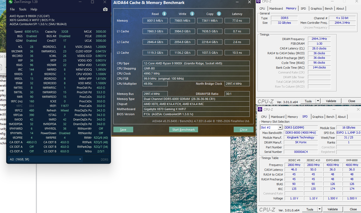
Task: Expand Tools arrow in CPU-Z DRAM timings window
Action: point(318,101)
